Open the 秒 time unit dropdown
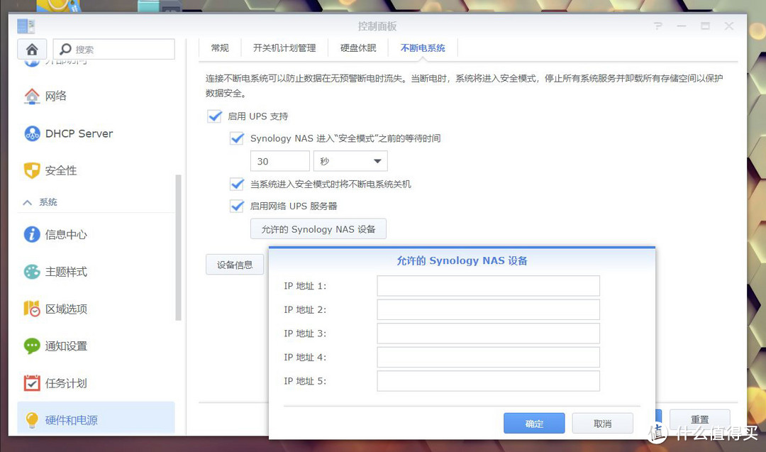Image resolution: width=766 pixels, height=452 pixels. (x=350, y=161)
